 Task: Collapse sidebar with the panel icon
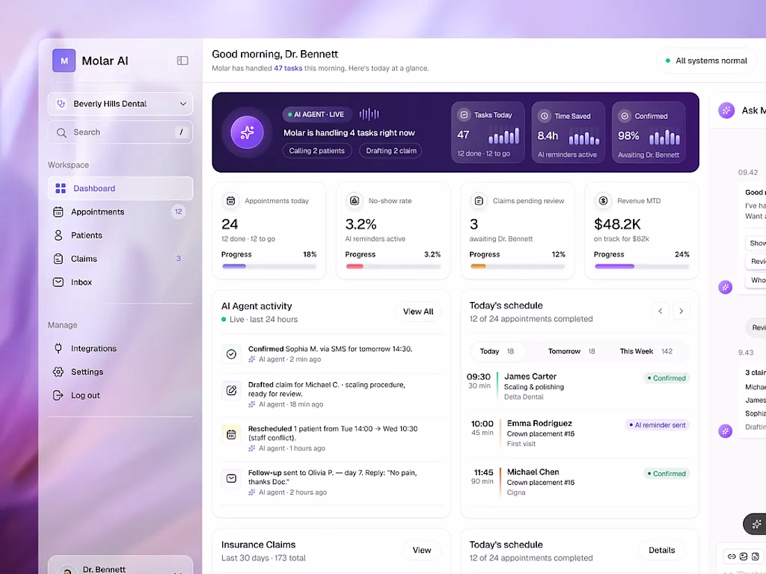182,61
